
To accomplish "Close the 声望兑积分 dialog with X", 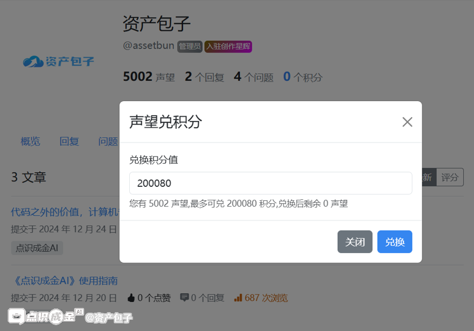I will tap(407, 122).
